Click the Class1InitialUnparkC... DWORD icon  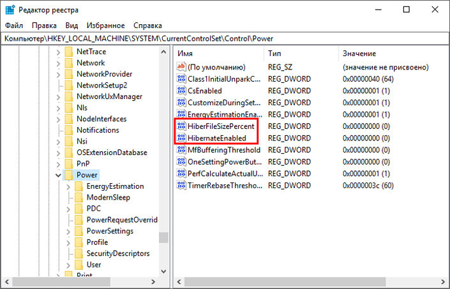pos(181,79)
